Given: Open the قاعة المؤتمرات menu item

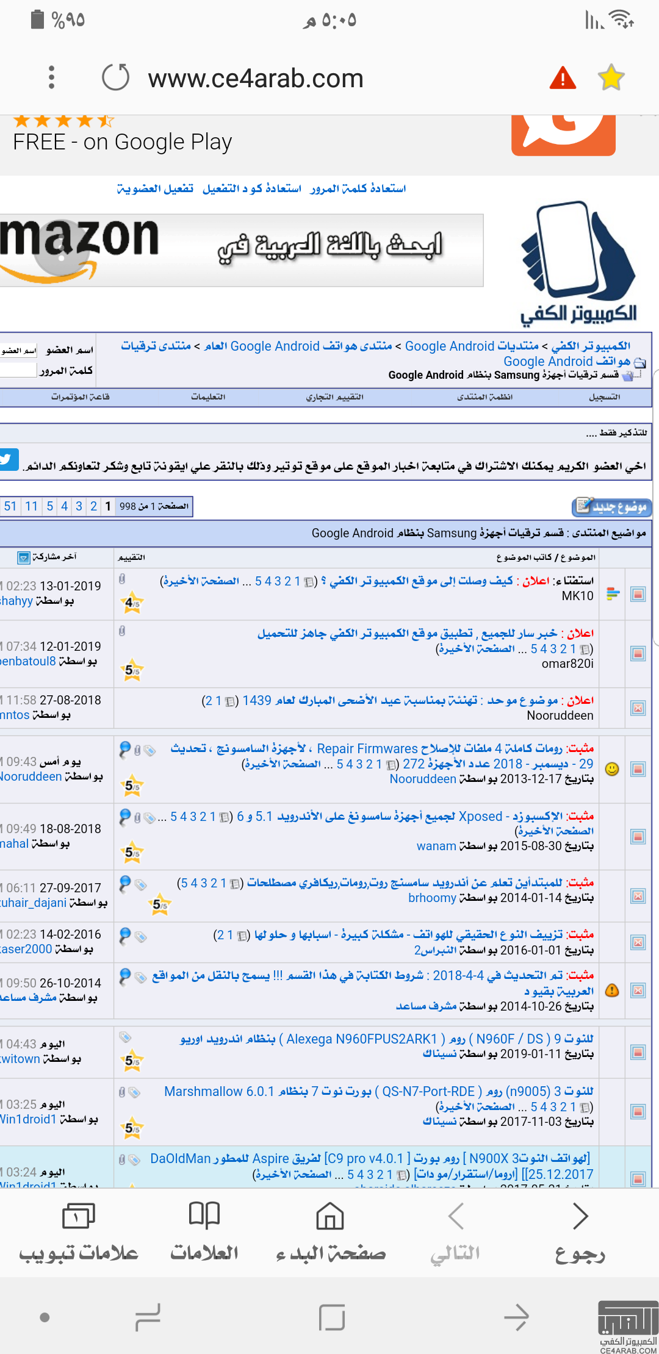Looking at the screenshot, I should [x=81, y=397].
